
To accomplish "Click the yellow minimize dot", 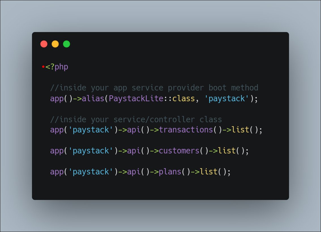I will tap(55, 44).
